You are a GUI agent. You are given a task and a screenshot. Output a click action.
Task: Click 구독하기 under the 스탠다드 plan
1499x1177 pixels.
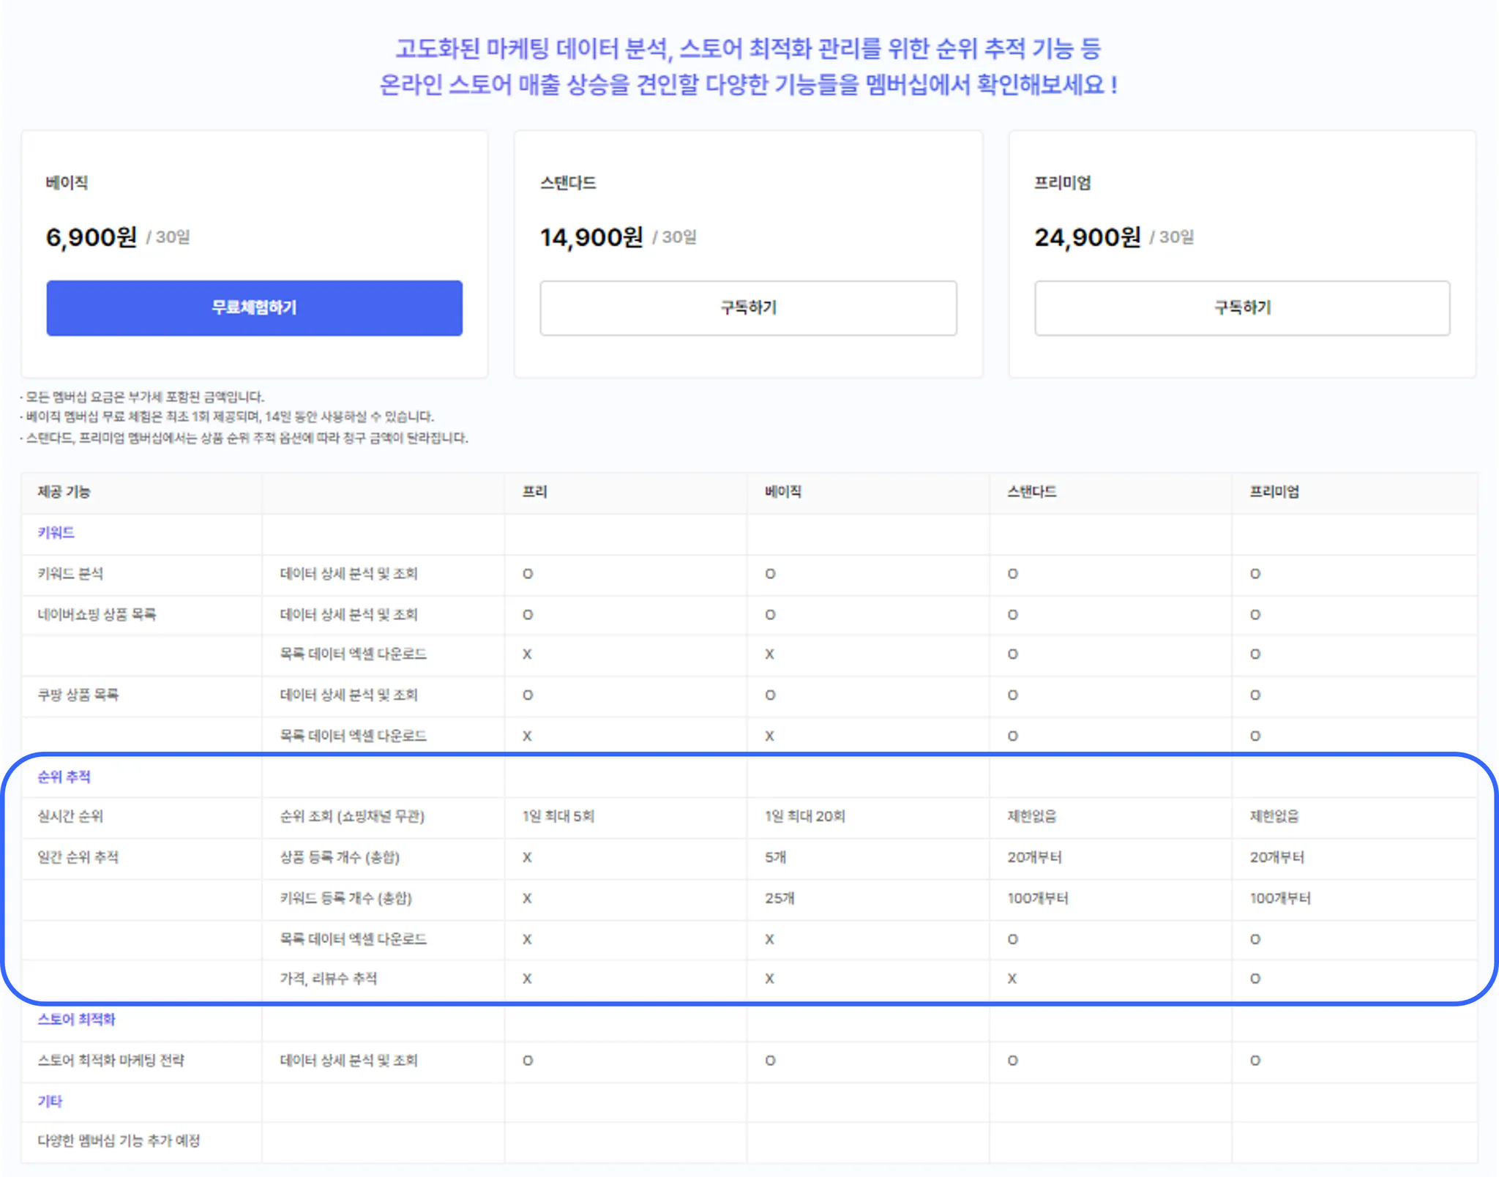point(748,307)
